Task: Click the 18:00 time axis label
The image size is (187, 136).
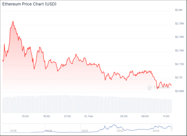Action: coord(46,116)
